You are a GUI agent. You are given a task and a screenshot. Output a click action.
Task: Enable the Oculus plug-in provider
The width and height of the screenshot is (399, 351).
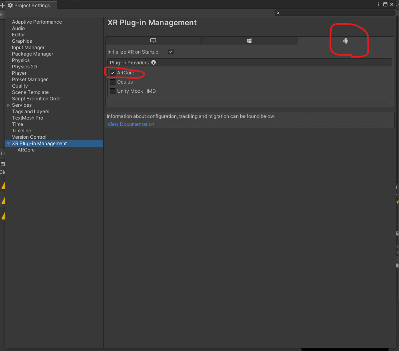pyautogui.click(x=113, y=82)
